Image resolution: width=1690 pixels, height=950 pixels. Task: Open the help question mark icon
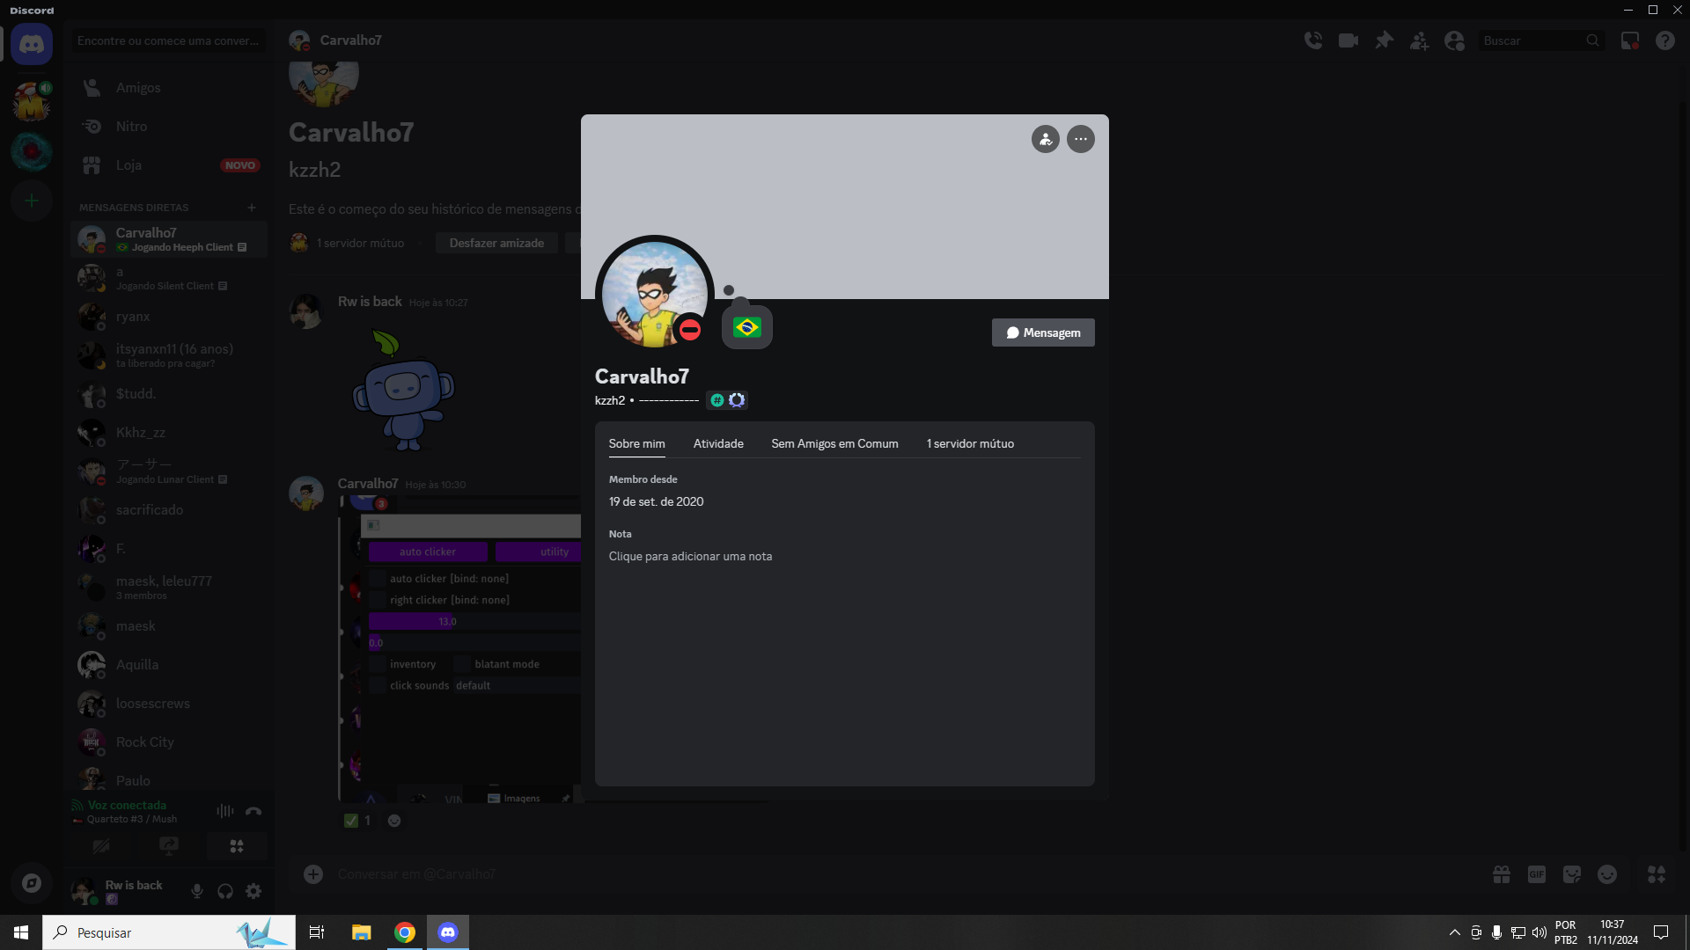[x=1665, y=40]
